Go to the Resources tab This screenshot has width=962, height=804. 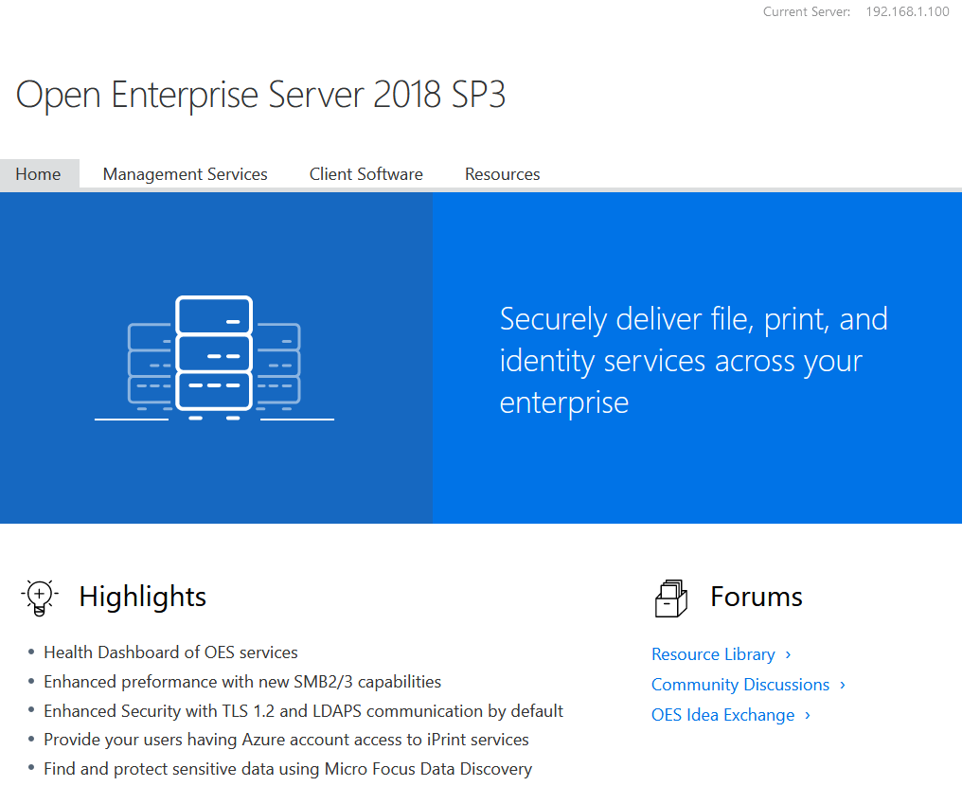click(502, 174)
